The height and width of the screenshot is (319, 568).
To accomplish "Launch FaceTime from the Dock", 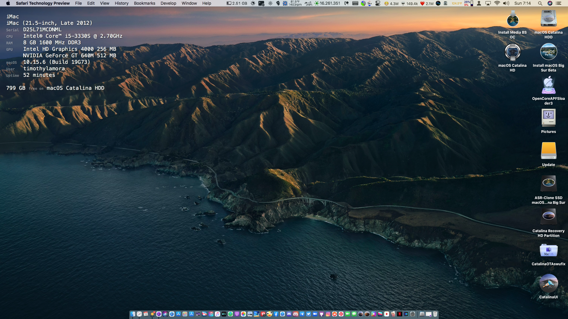I will [348, 314].
